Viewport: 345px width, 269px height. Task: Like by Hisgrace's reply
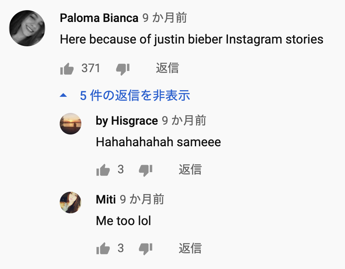tap(103, 170)
